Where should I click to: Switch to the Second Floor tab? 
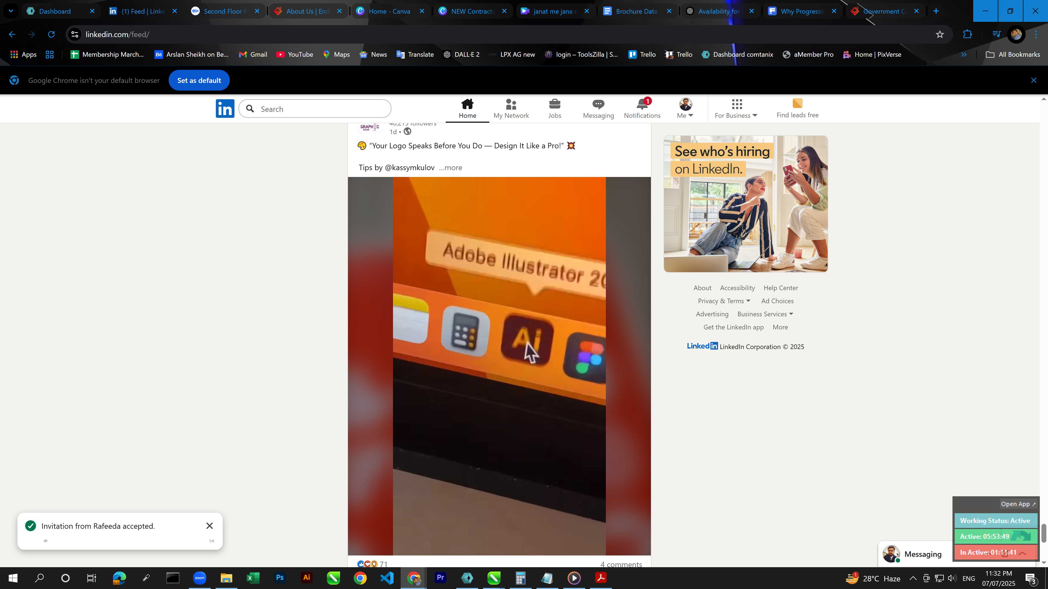[x=225, y=11]
